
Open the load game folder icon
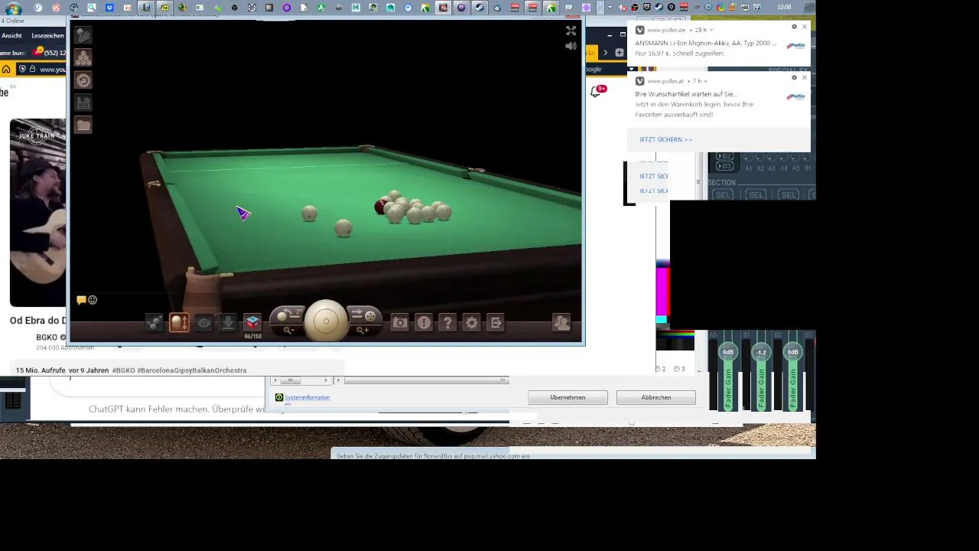(x=83, y=124)
